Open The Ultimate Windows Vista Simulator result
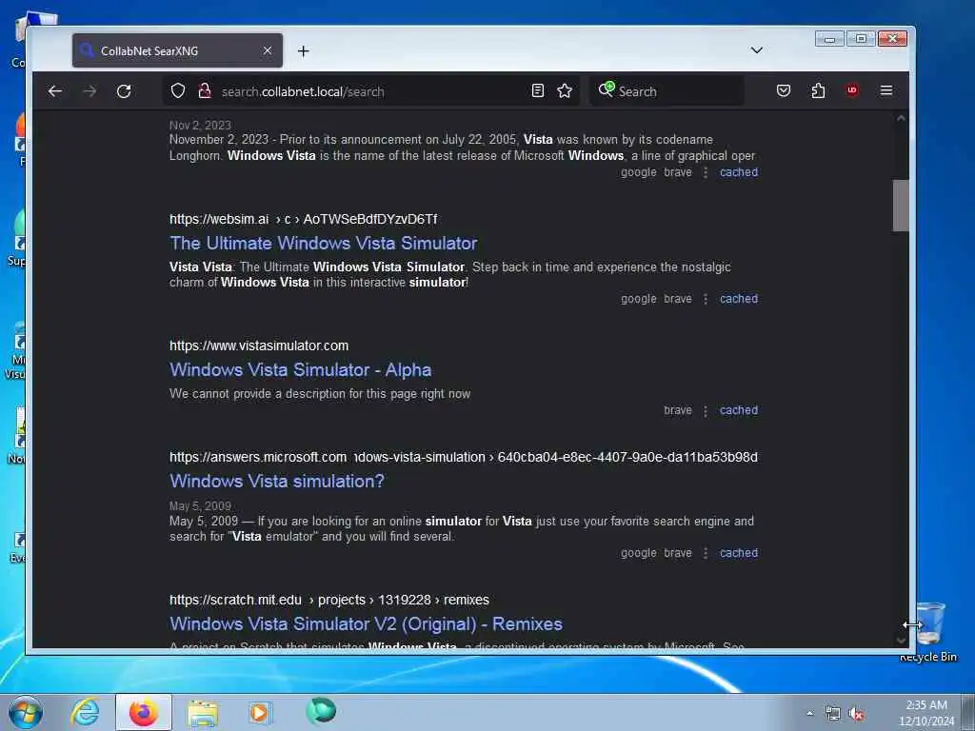This screenshot has width=975, height=731. coord(324,243)
